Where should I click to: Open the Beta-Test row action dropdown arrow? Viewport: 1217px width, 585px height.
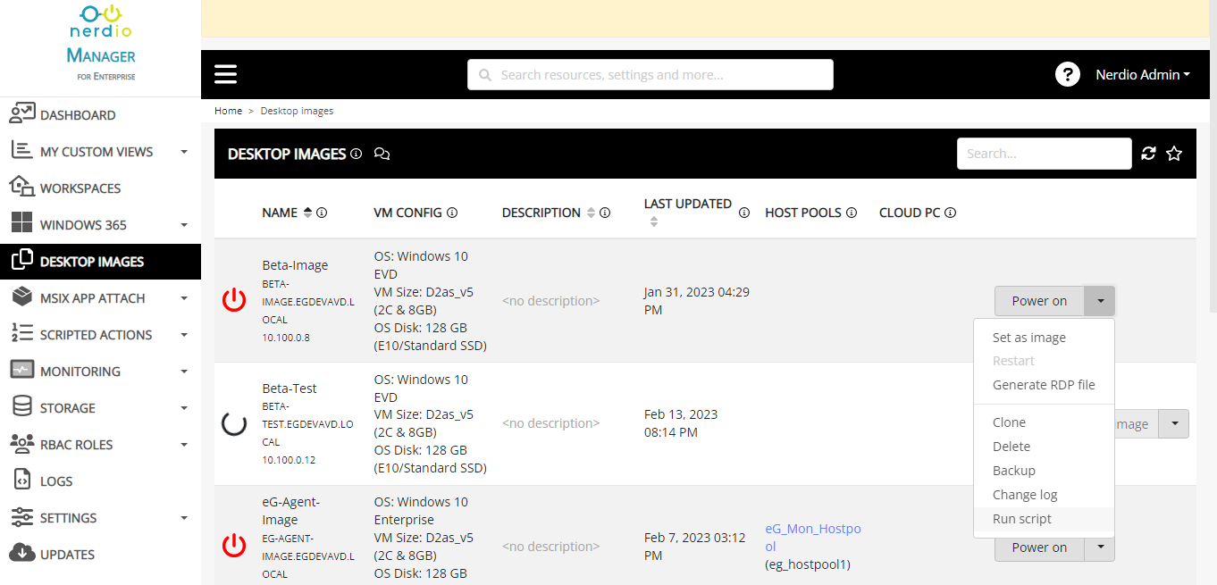tap(1174, 423)
